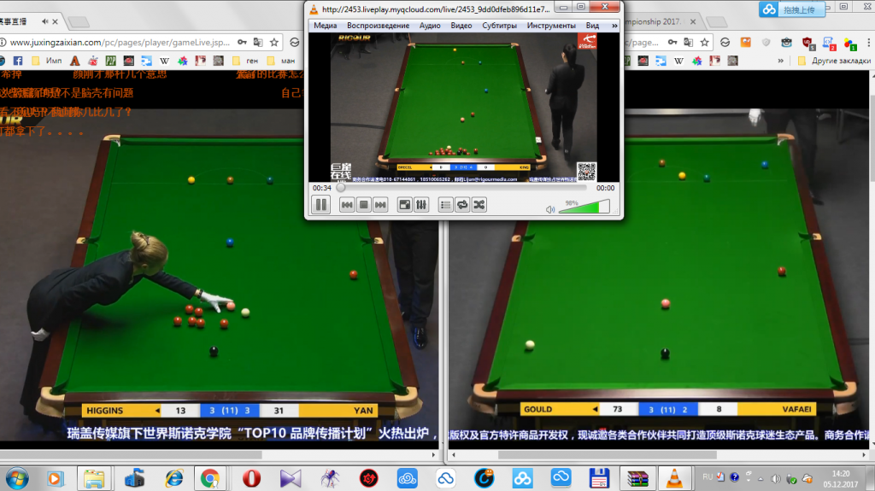The image size is (875, 491).
Task: Open the Инструменты menu in VLC
Action: pos(551,26)
